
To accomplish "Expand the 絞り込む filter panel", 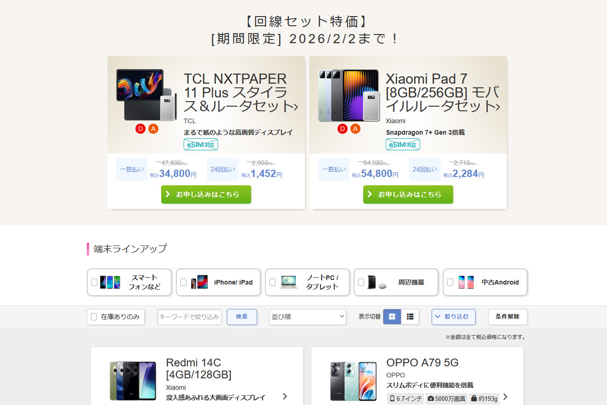I will [x=453, y=317].
